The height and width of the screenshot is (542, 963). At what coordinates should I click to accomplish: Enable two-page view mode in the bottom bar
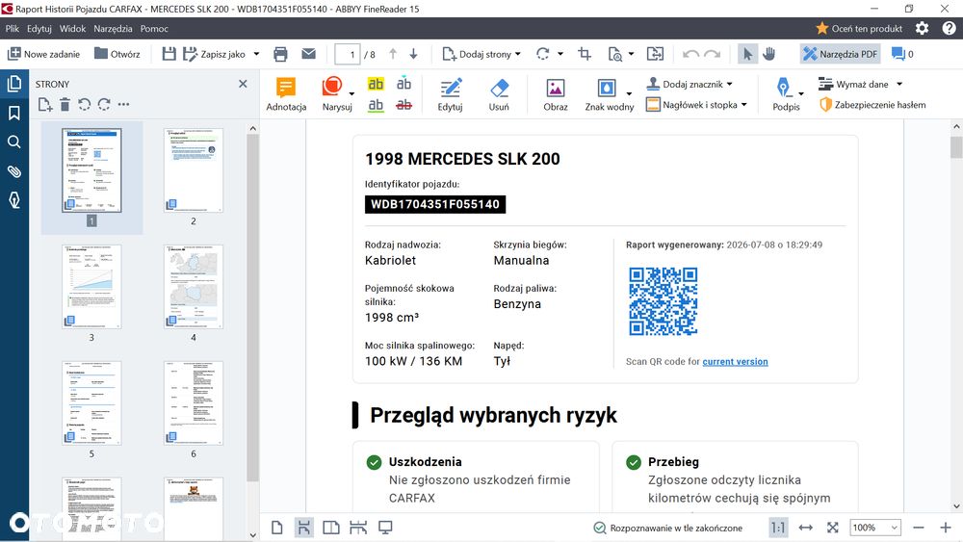coord(331,528)
